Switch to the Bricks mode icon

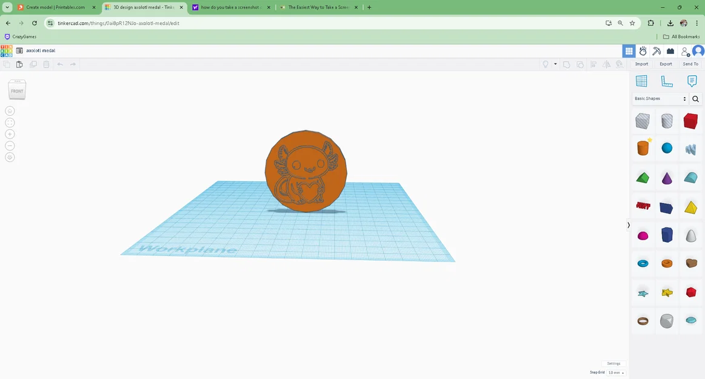pyautogui.click(x=670, y=52)
